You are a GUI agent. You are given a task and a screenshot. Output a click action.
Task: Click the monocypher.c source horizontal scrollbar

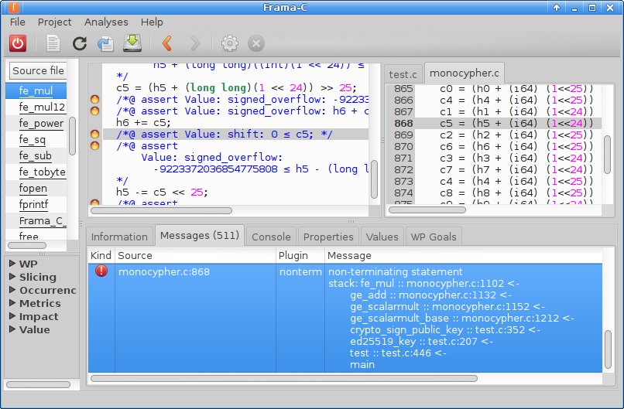[427, 210]
